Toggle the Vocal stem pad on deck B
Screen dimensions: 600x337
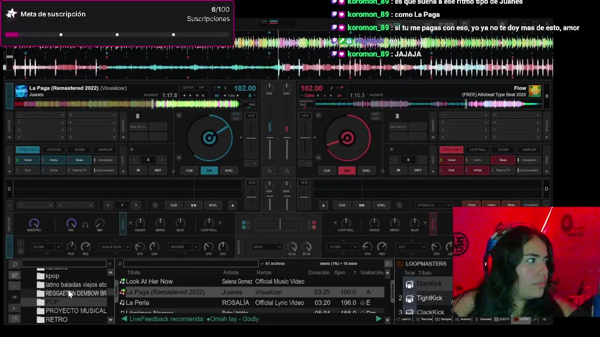451,160
